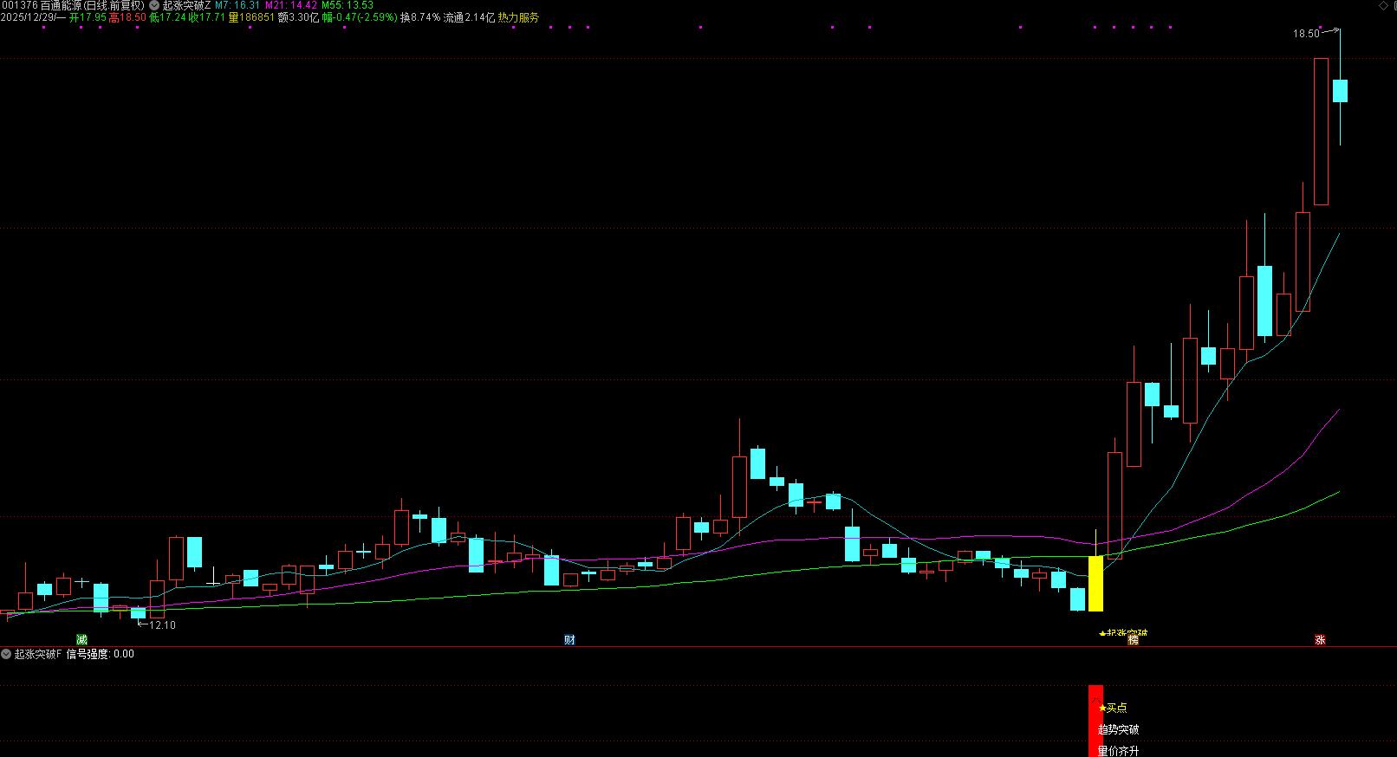
Task: Click the 幅-0.47(-2.59%) change value
Action: (360, 17)
